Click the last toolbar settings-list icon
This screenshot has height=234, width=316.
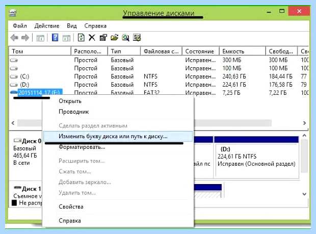pos(137,38)
